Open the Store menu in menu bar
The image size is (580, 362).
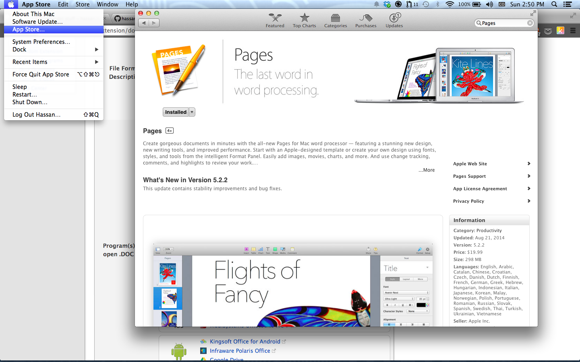[83, 4]
